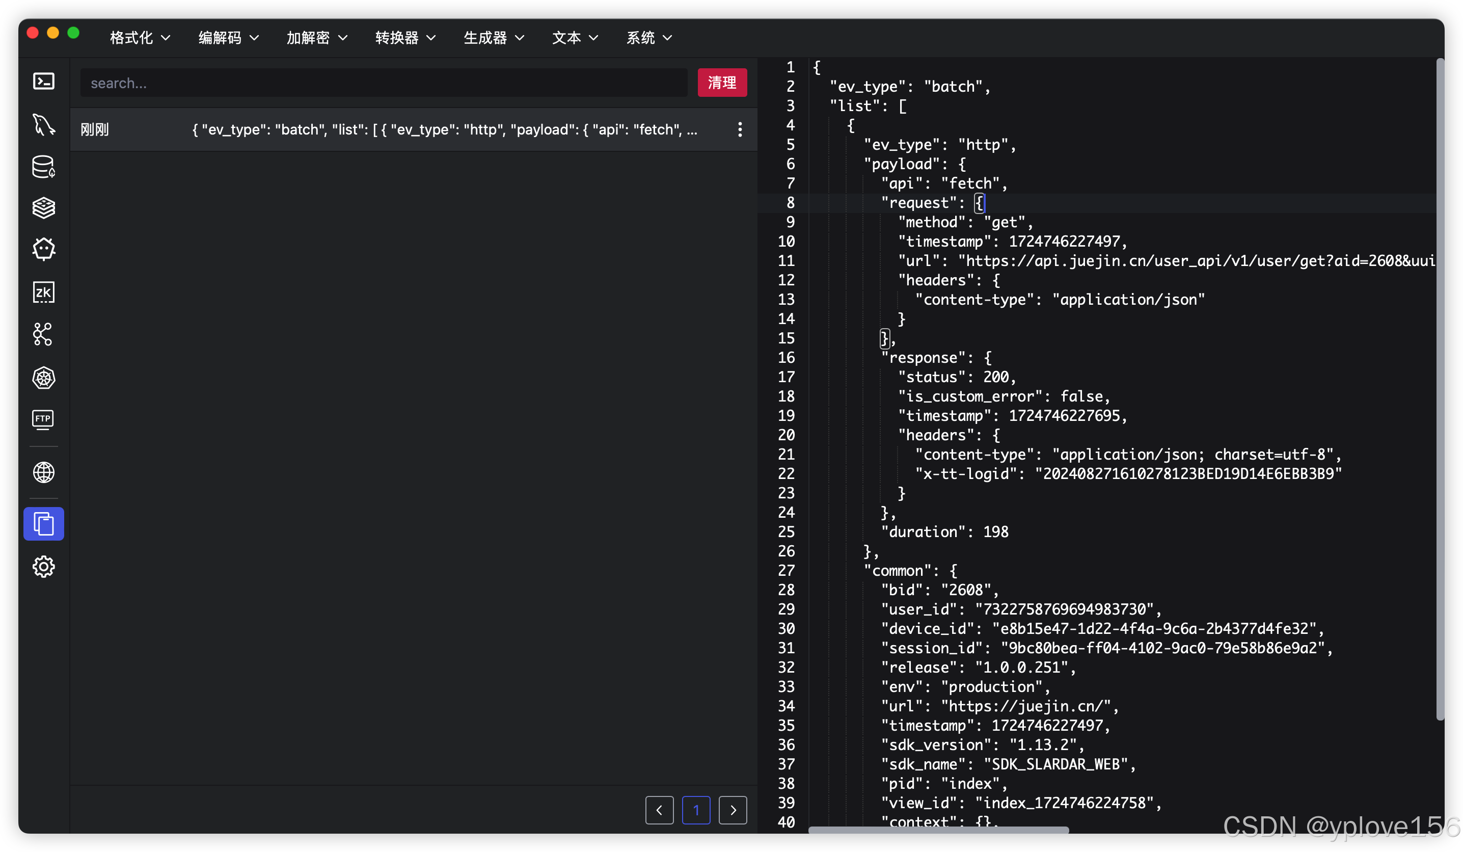Screen dimensions: 1463x852
Task: Select the highlighted clipboard history tool
Action: (x=43, y=523)
